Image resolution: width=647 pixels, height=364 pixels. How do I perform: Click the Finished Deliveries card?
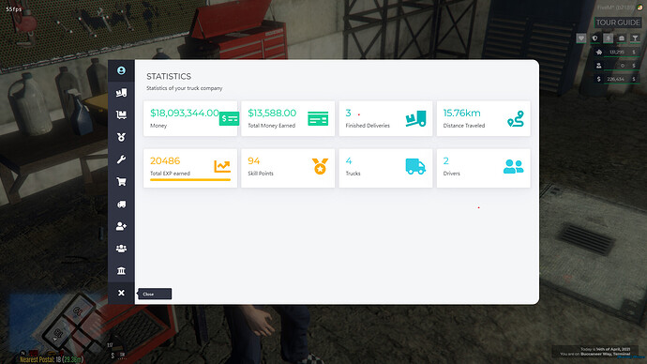click(385, 118)
